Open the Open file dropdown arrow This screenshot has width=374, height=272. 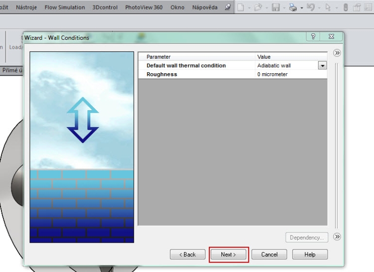pos(267,8)
